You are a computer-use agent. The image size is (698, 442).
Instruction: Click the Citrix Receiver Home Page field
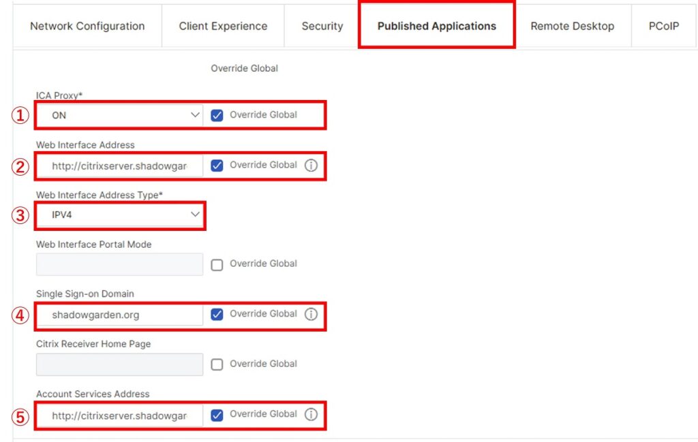(119, 364)
